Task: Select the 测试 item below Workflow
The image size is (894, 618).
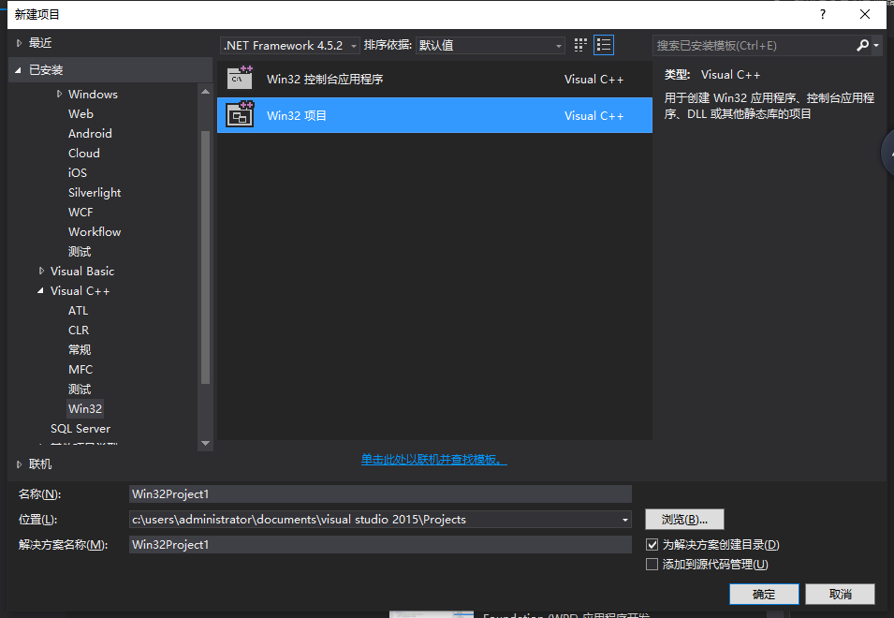Action: coord(80,252)
